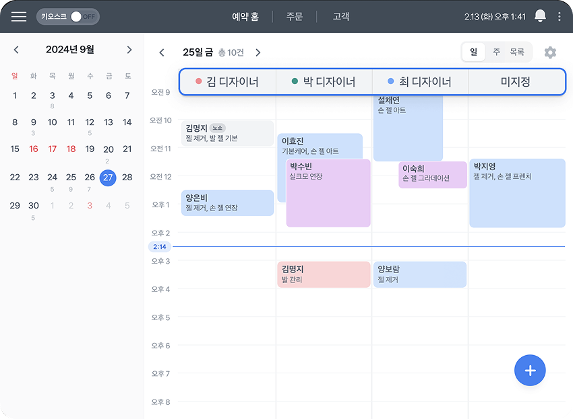573x419 pixels.
Task: Open the 주문 tab
Action: pyautogui.click(x=294, y=16)
